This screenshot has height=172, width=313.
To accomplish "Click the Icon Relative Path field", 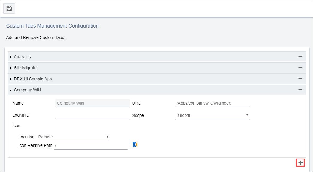I will pos(91,145).
